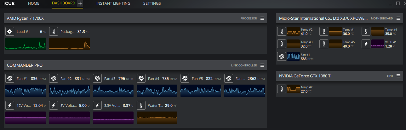
Task: Click the Fan #2 831 RPM fan icon
Action: (54, 79)
